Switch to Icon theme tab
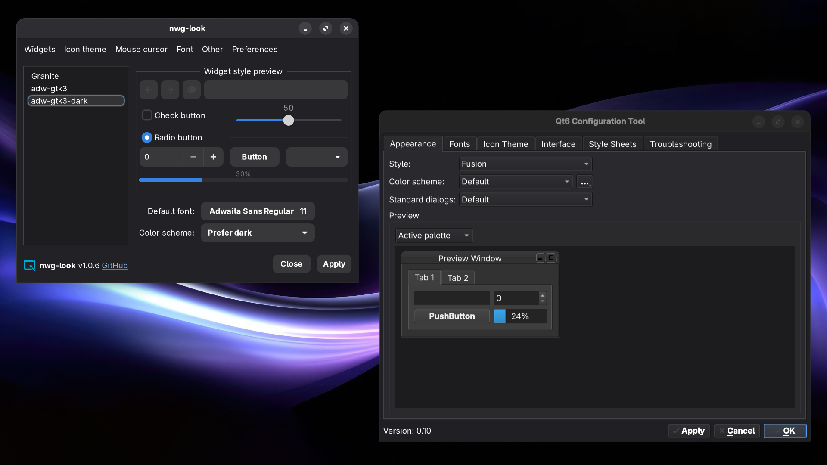Screen dimensions: 827x465 tap(85, 50)
